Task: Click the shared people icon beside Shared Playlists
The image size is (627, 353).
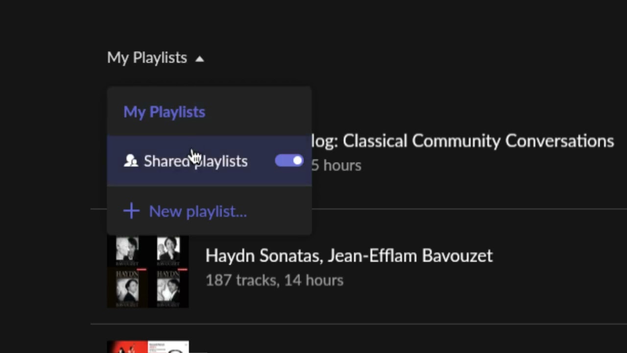Action: tap(131, 161)
